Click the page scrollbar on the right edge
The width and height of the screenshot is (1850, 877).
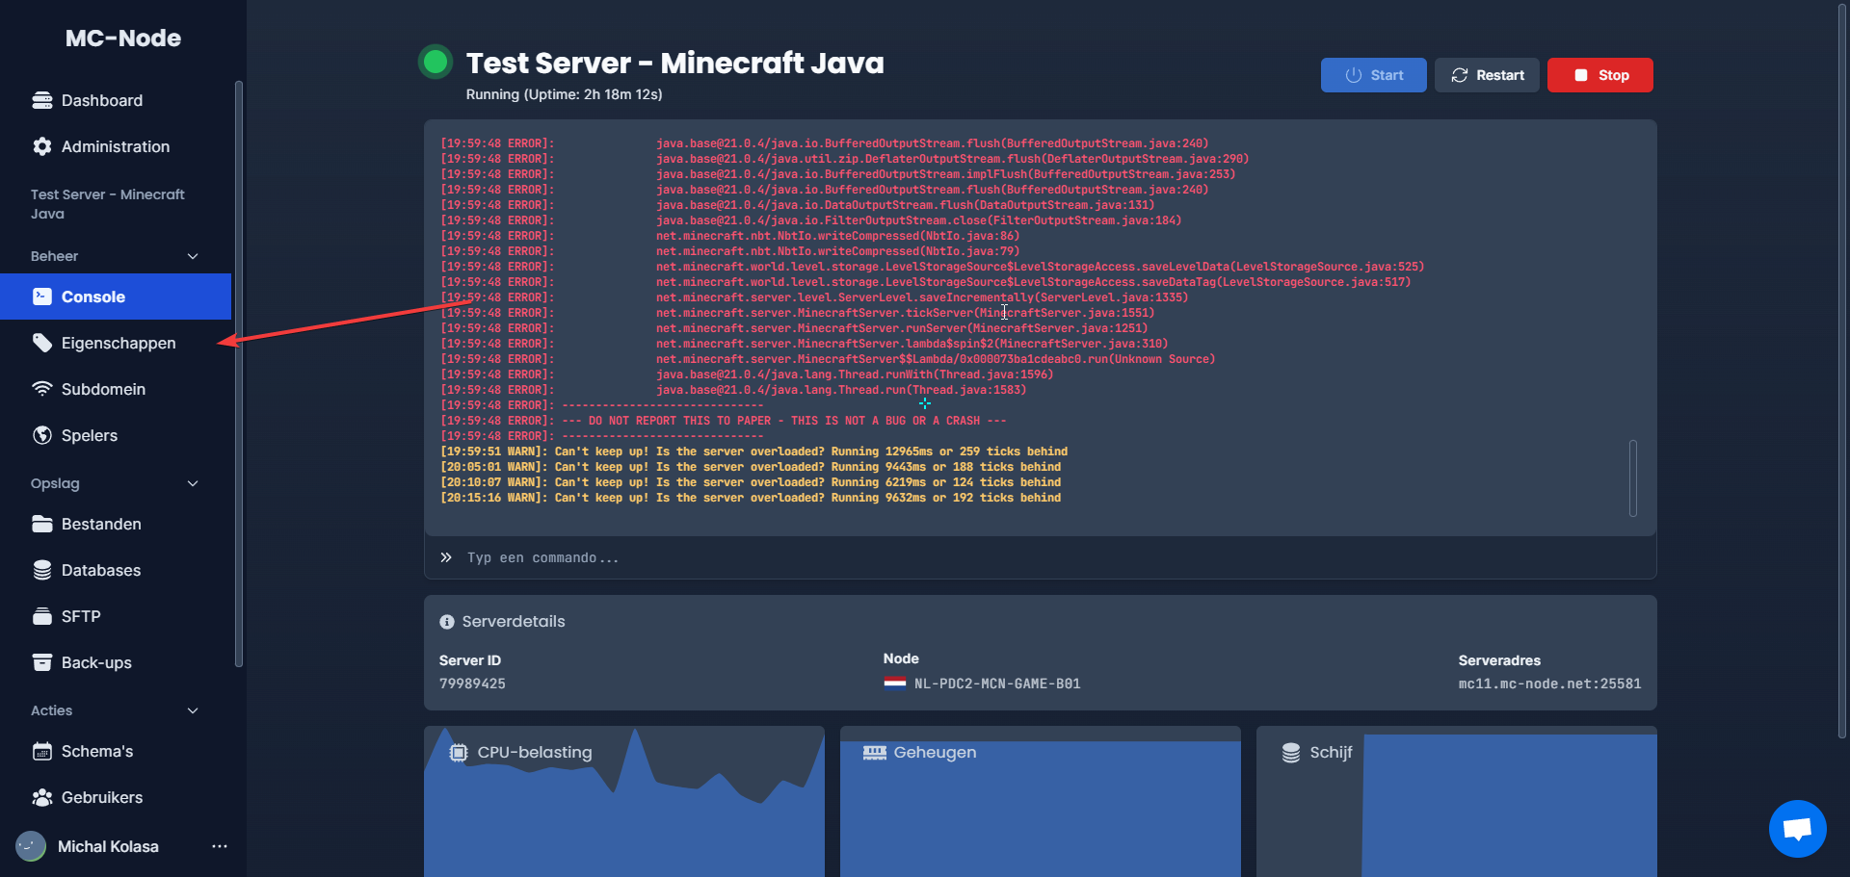coord(1842,370)
